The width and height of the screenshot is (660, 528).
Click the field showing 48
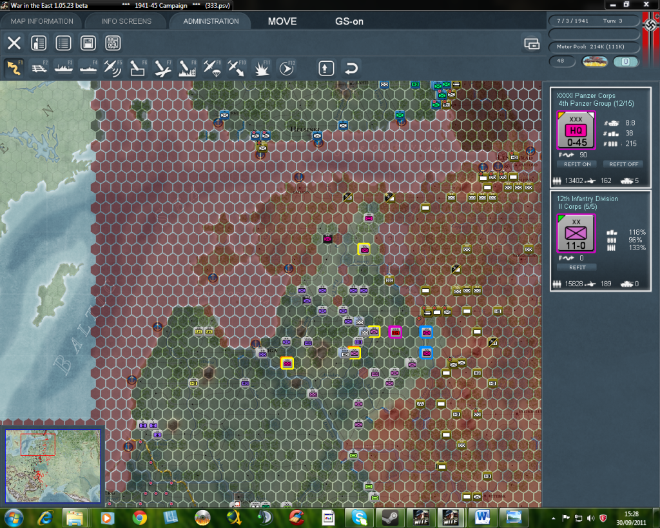point(562,61)
